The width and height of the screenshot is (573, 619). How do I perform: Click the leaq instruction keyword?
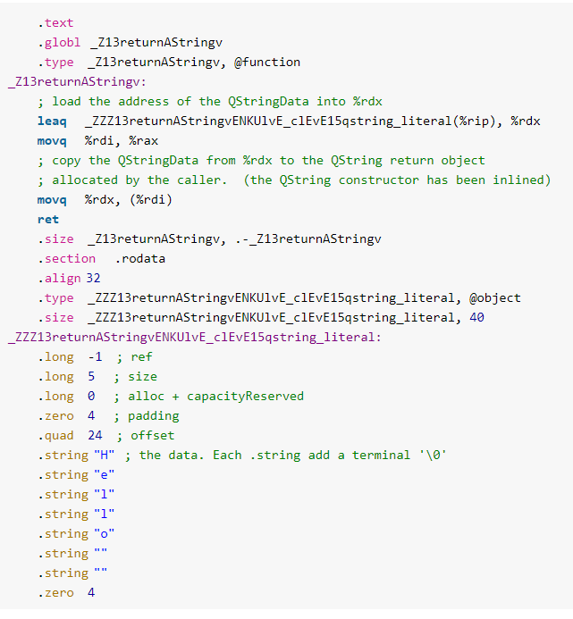pyautogui.click(x=51, y=121)
